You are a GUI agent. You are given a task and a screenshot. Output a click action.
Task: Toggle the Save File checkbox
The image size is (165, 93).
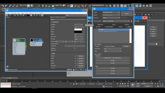[121, 18]
